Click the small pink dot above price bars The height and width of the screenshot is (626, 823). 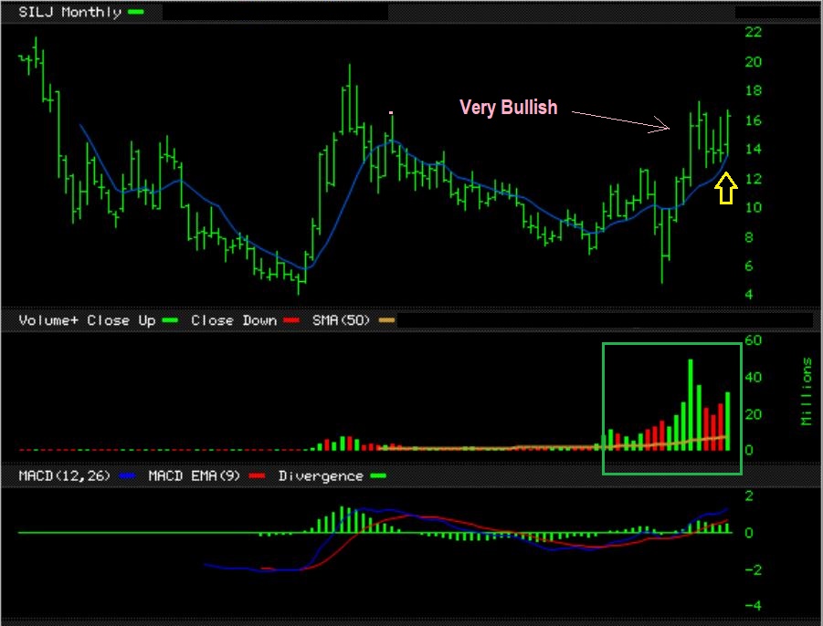391,112
